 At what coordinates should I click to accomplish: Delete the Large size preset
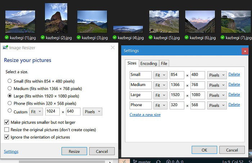coord(234,95)
